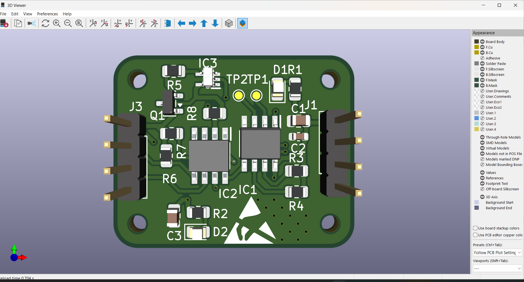Enable Use PCB editor copper colors checkbox
This screenshot has height=282, width=524.
click(x=475, y=235)
